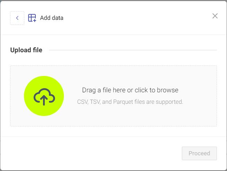
Task: Click the word 'Drag' in the upload prompt
Action: (89, 90)
